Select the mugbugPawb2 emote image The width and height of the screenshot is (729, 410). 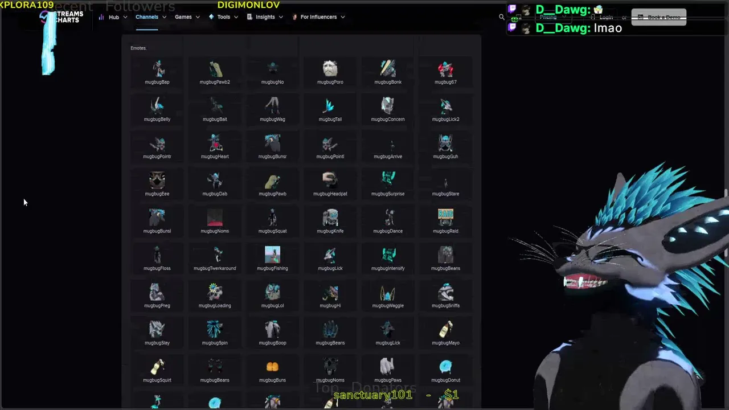point(215,69)
